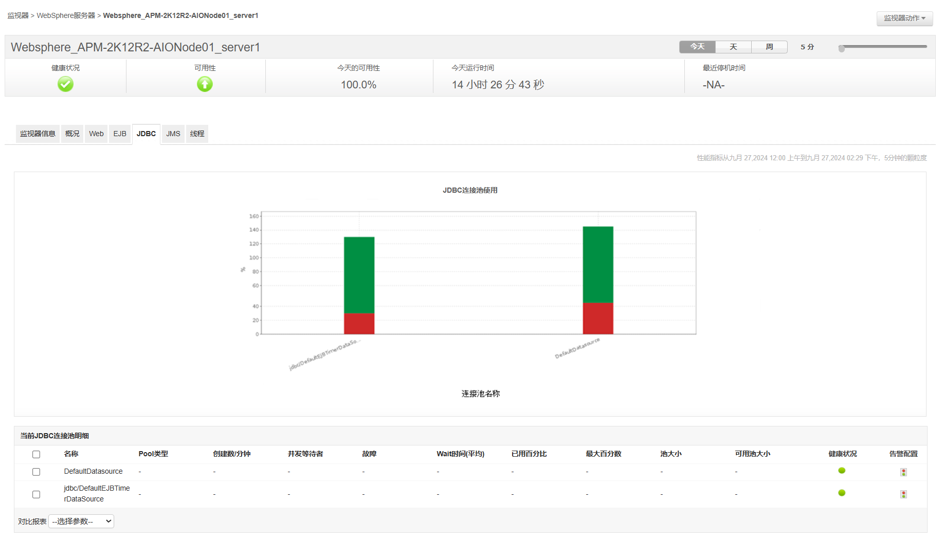The width and height of the screenshot is (944, 540).
Task: Click the 已用百分比 column header
Action: click(529, 454)
